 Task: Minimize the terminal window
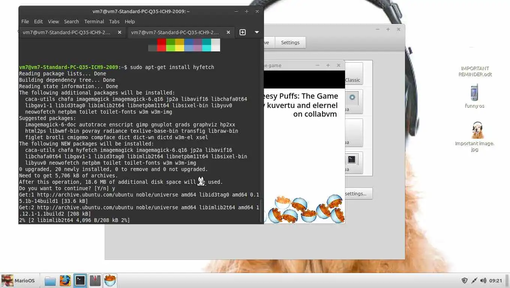coord(236,11)
